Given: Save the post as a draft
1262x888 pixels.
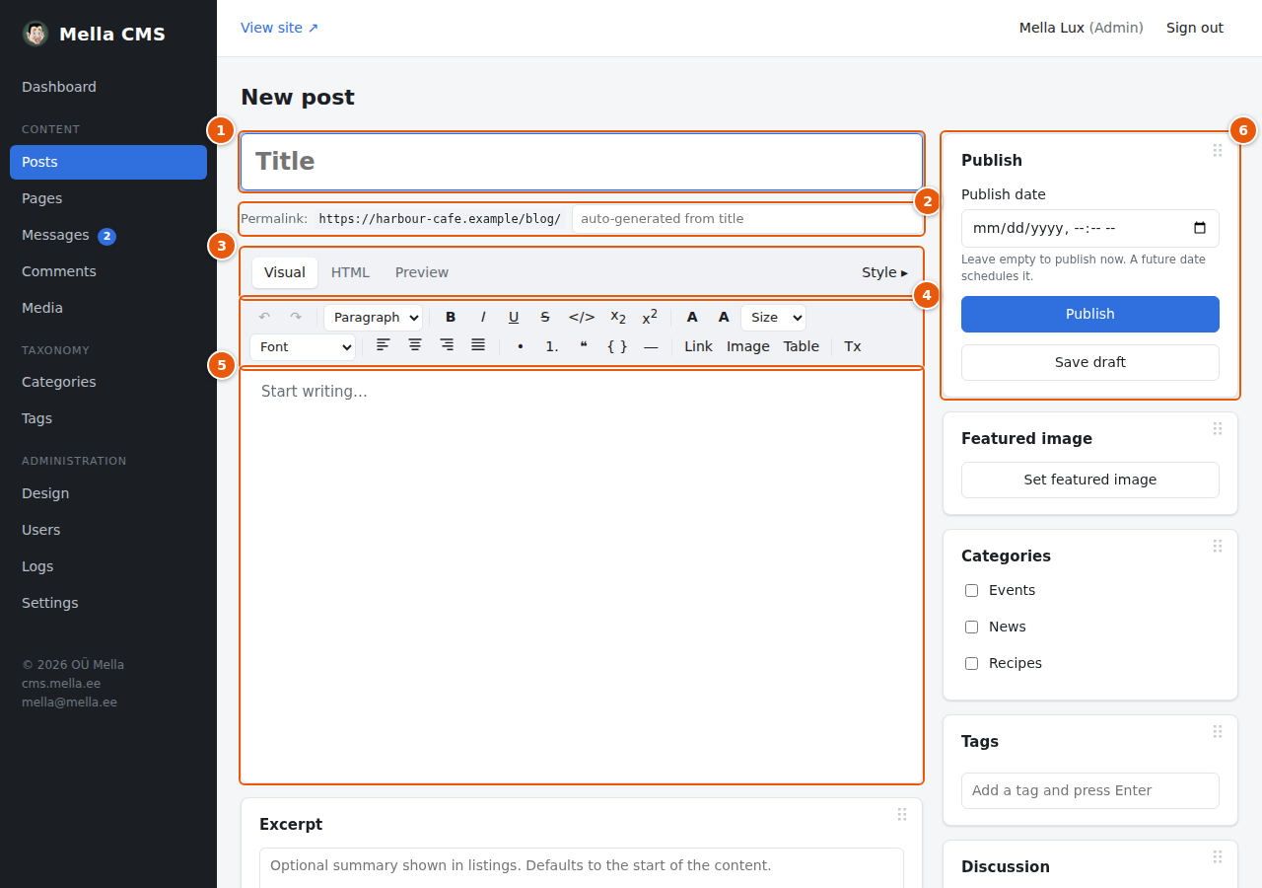Looking at the screenshot, I should click(1090, 362).
